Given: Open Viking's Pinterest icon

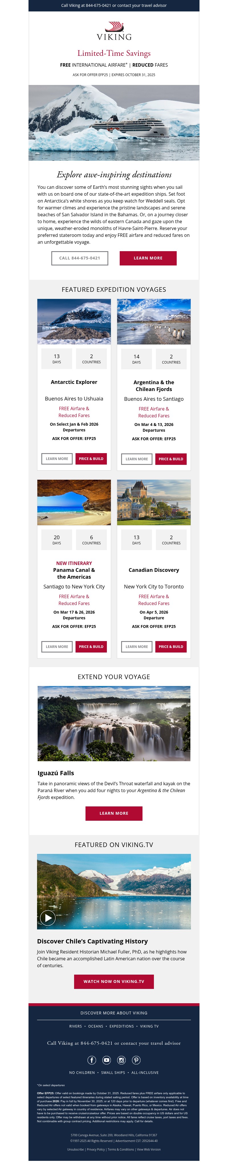Looking at the screenshot, I should 136,1060.
